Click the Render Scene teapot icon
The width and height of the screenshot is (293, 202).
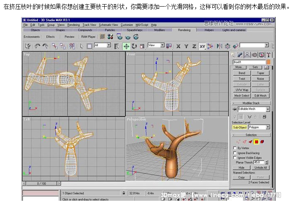tap(120, 37)
